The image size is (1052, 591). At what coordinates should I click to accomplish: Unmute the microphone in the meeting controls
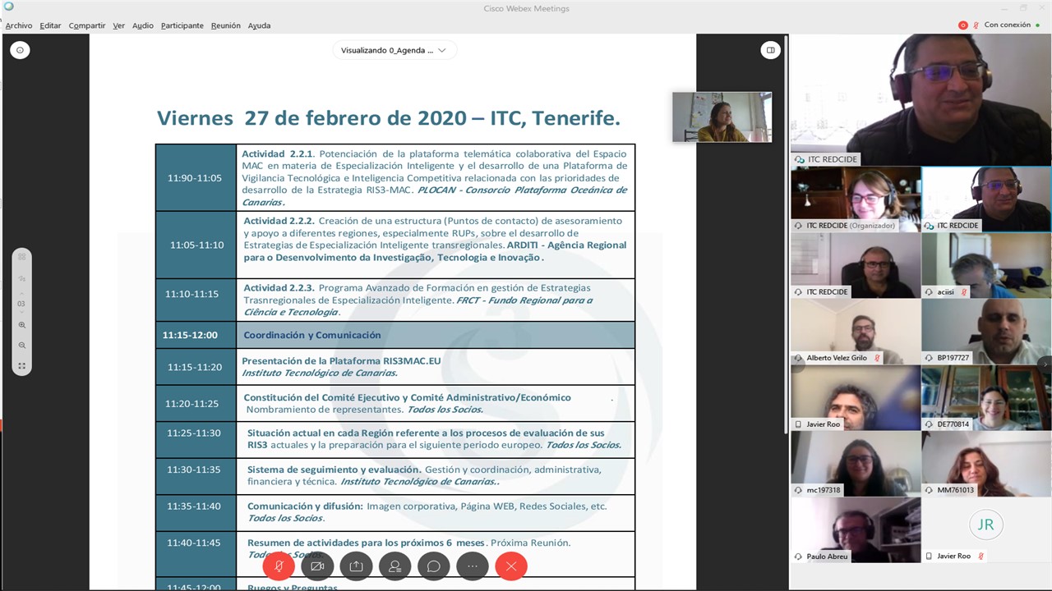tap(279, 566)
